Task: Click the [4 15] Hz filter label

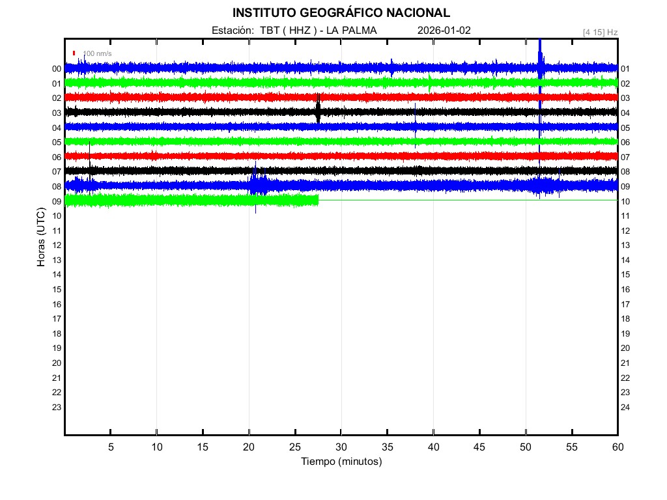Action: tap(600, 31)
